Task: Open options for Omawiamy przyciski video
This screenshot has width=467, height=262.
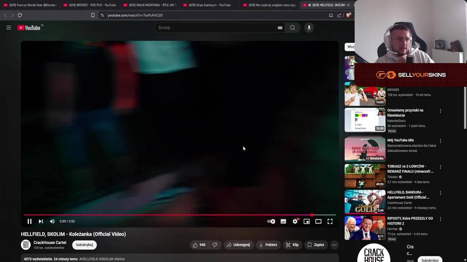Action: (x=440, y=111)
